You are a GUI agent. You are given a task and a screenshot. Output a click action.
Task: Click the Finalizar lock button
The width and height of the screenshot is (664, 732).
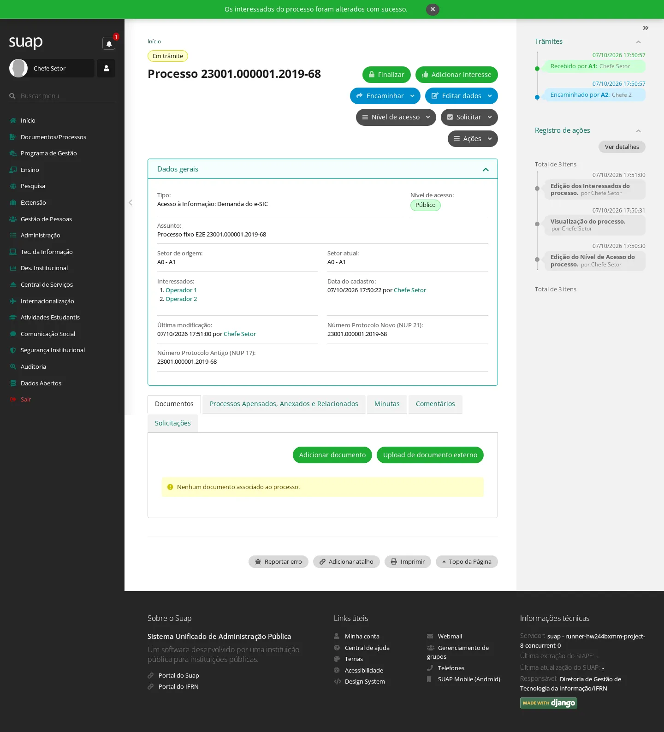tap(386, 75)
